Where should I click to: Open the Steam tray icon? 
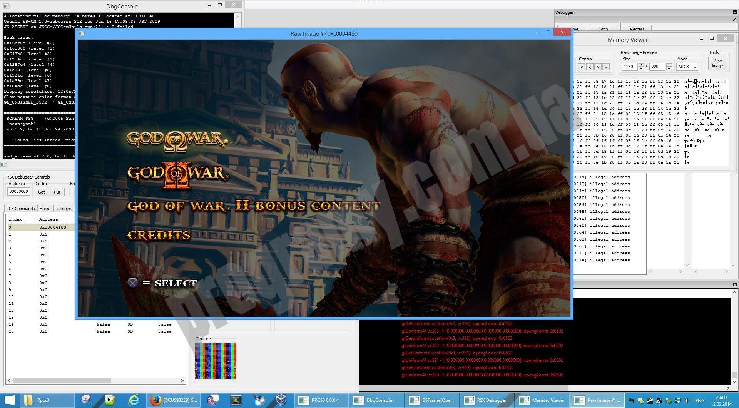650,400
